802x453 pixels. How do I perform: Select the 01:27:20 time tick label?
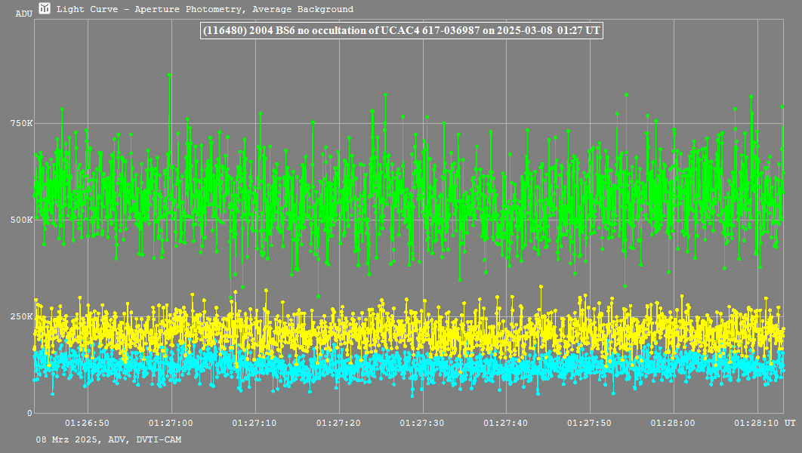[338, 424]
